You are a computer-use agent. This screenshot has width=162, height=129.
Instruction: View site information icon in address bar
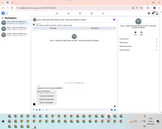click(17, 8)
